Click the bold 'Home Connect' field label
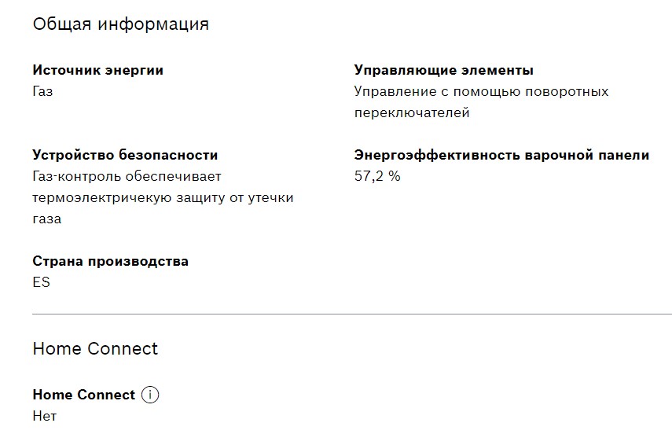This screenshot has height=434, width=672. click(x=83, y=395)
